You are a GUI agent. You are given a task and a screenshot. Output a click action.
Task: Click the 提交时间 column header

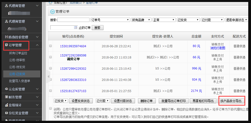click(x=116, y=37)
